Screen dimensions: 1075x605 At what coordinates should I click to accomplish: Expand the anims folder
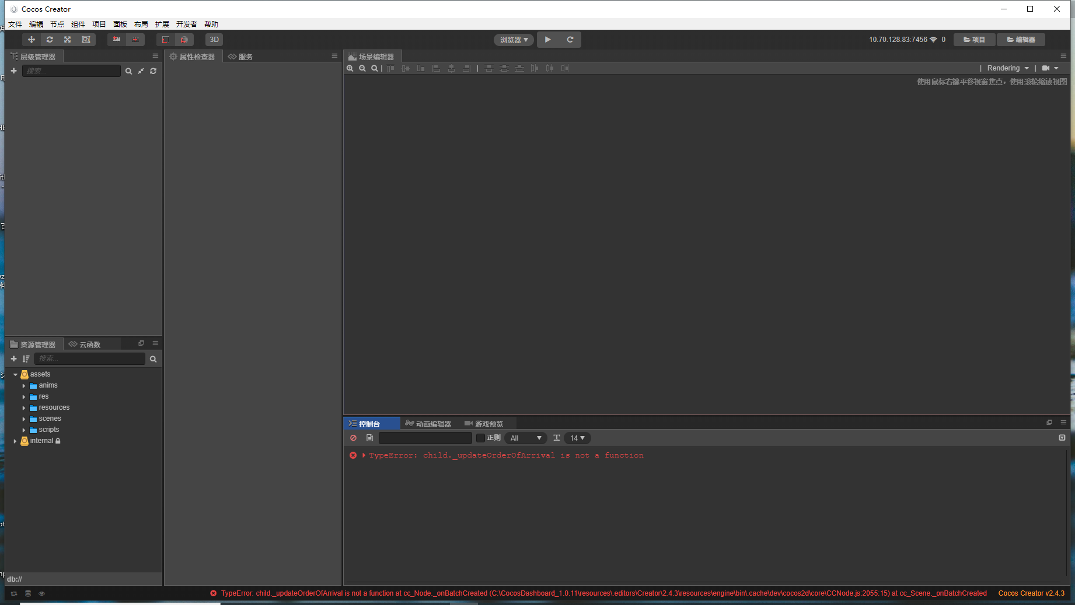24,385
